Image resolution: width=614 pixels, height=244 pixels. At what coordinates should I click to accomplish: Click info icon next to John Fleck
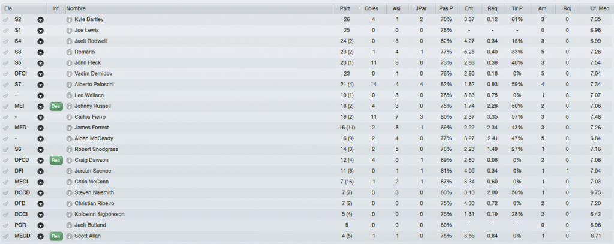click(69, 63)
